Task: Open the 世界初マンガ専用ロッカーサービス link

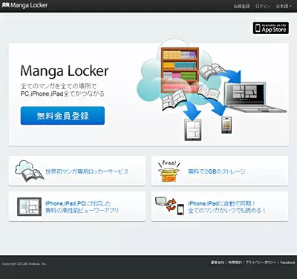Action: pyautogui.click(x=87, y=171)
